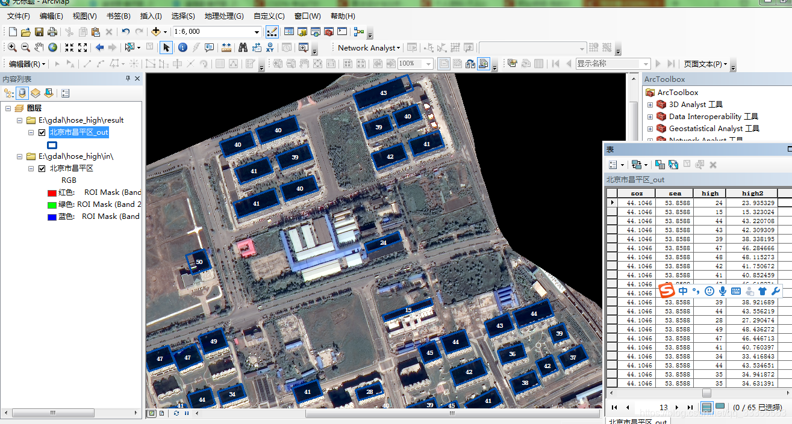Click the green 绿色 band swatch
Viewport: 792px width, 424px height.
[52, 204]
